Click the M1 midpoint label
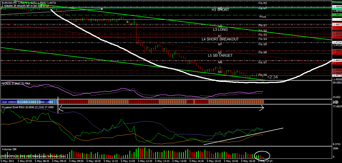This screenshot has width=342, height=163. point(220,44)
